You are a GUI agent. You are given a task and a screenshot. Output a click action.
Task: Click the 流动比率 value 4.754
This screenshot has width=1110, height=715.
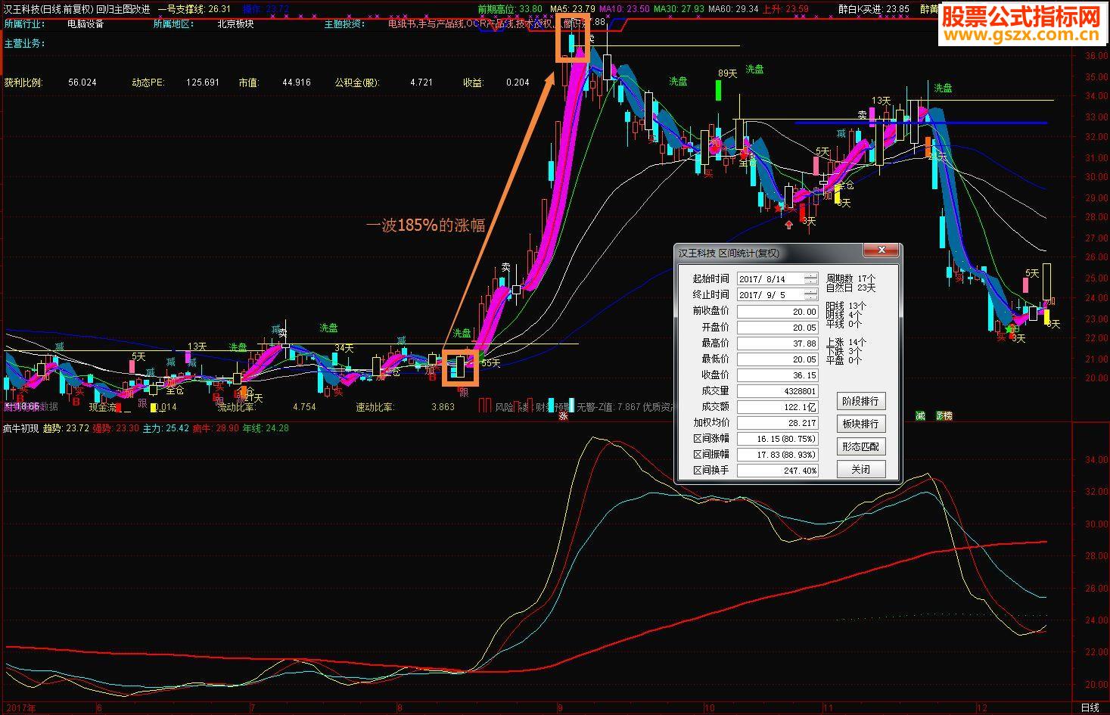point(304,407)
